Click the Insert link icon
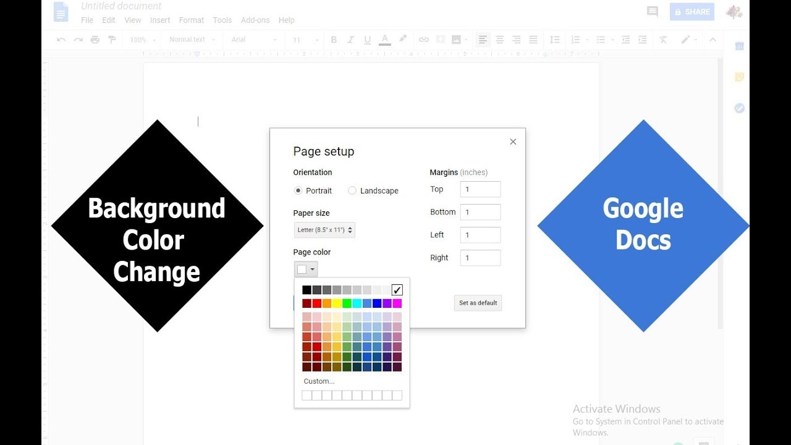Image resolution: width=791 pixels, height=445 pixels. tap(424, 39)
